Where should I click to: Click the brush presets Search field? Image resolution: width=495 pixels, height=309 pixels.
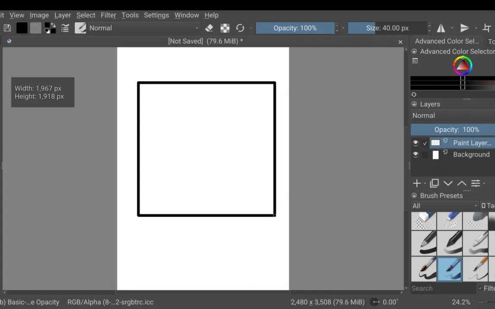(x=443, y=288)
